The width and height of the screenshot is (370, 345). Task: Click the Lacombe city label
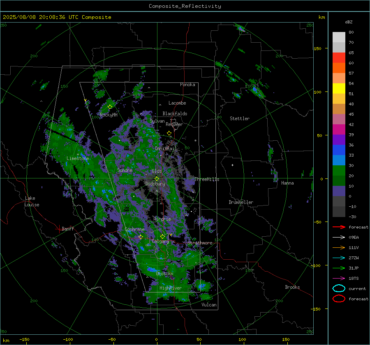point(177,103)
